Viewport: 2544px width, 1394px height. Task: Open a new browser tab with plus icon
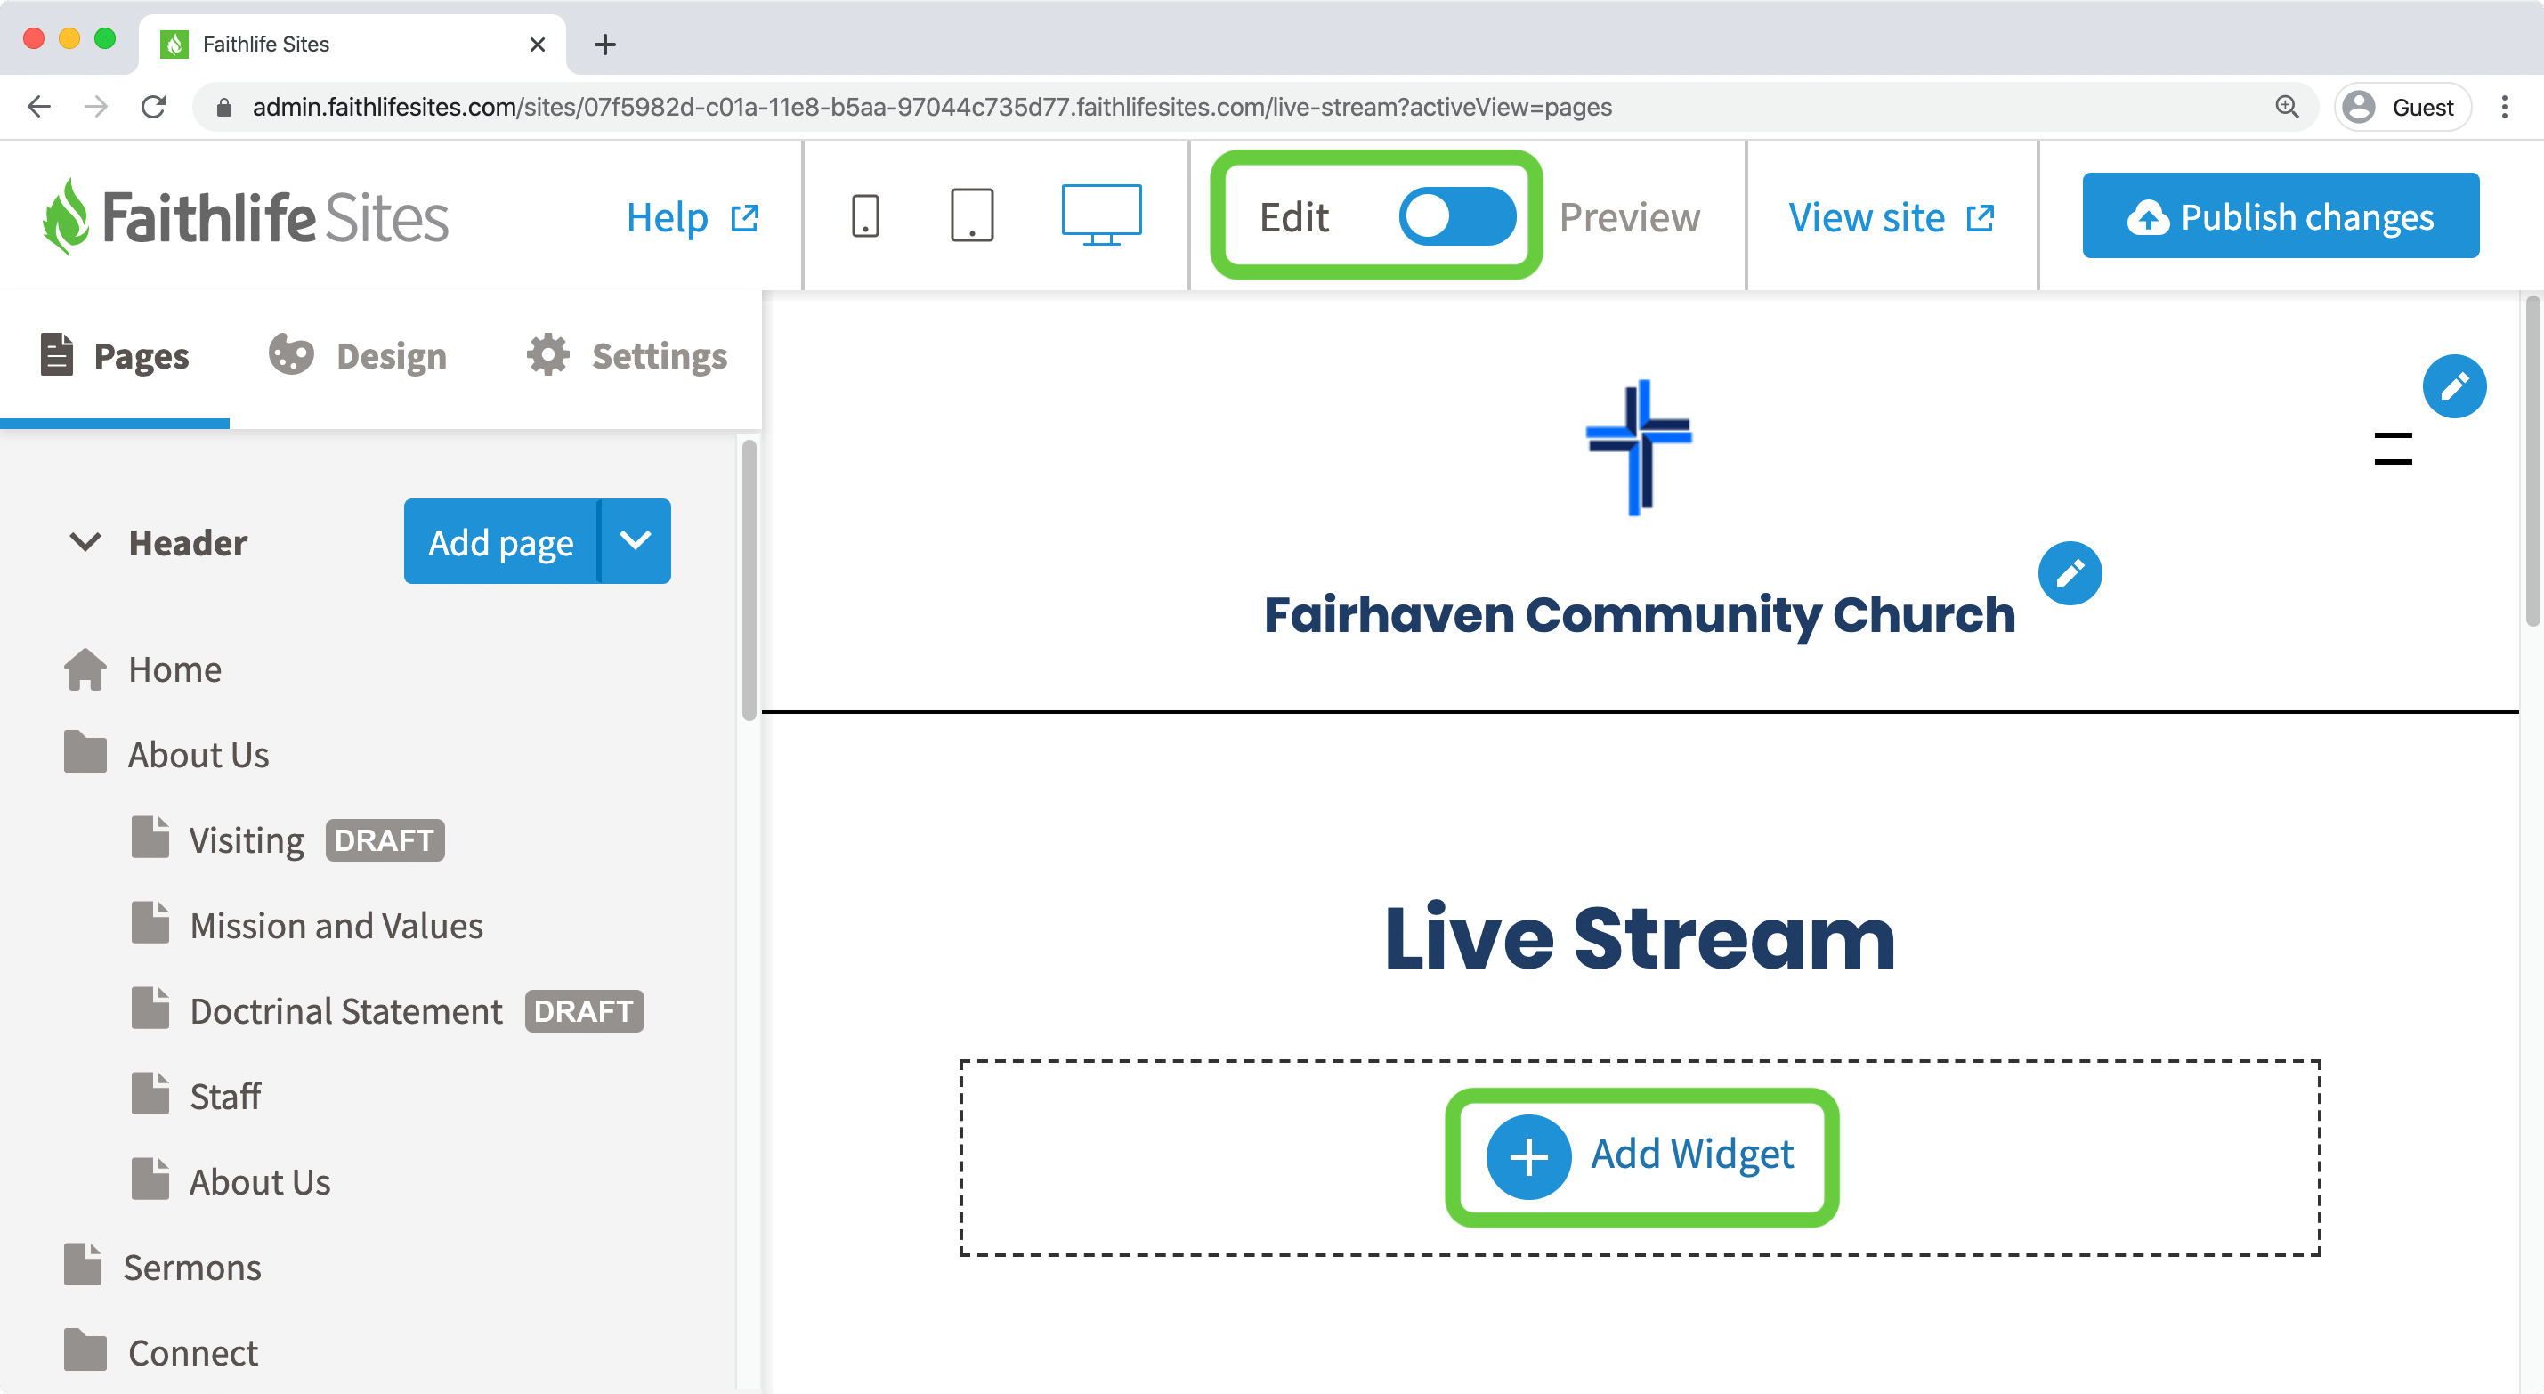click(x=604, y=45)
